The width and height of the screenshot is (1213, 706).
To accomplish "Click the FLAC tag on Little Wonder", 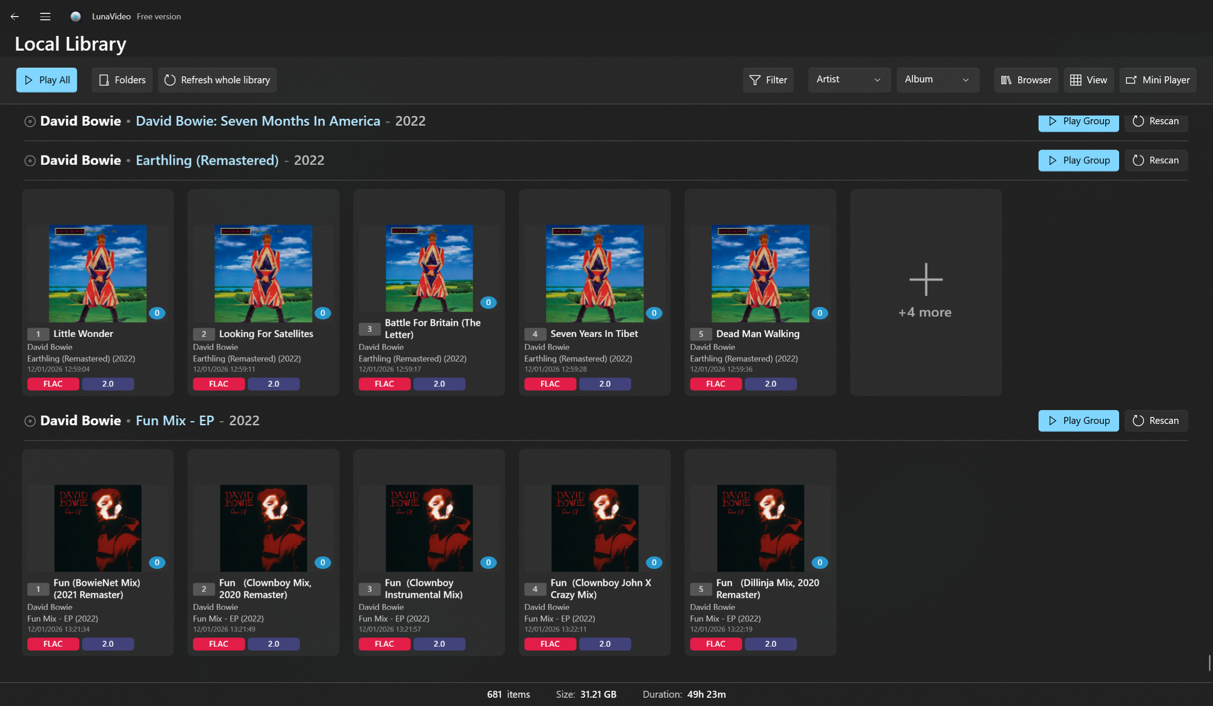I will (53, 384).
